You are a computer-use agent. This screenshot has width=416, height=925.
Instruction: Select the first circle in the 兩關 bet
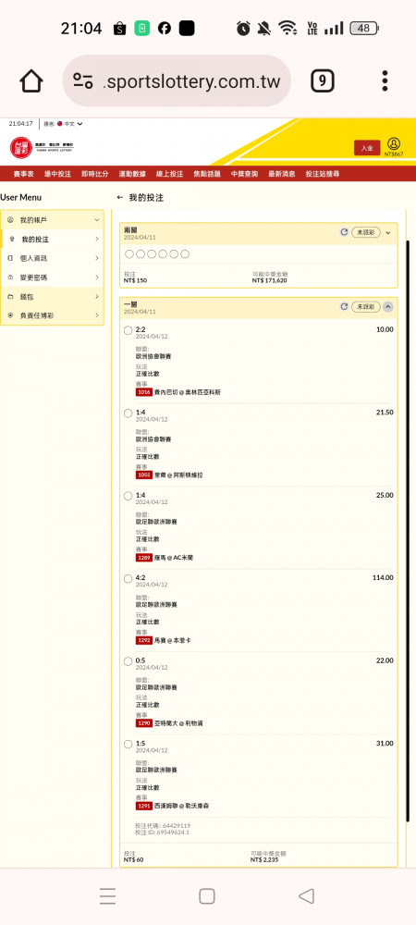pos(129,254)
